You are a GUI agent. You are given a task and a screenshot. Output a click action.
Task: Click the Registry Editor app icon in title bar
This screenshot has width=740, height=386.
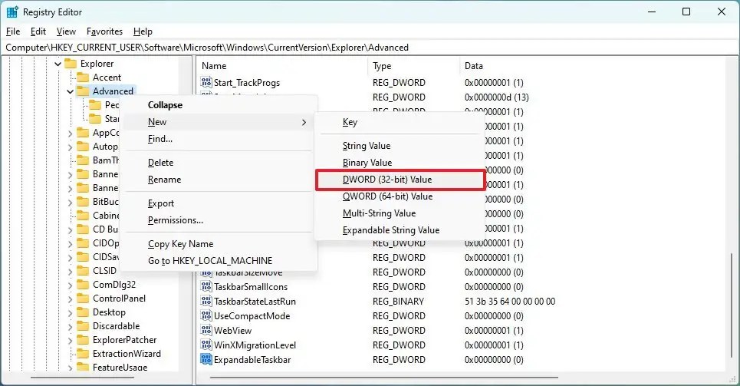[12, 12]
